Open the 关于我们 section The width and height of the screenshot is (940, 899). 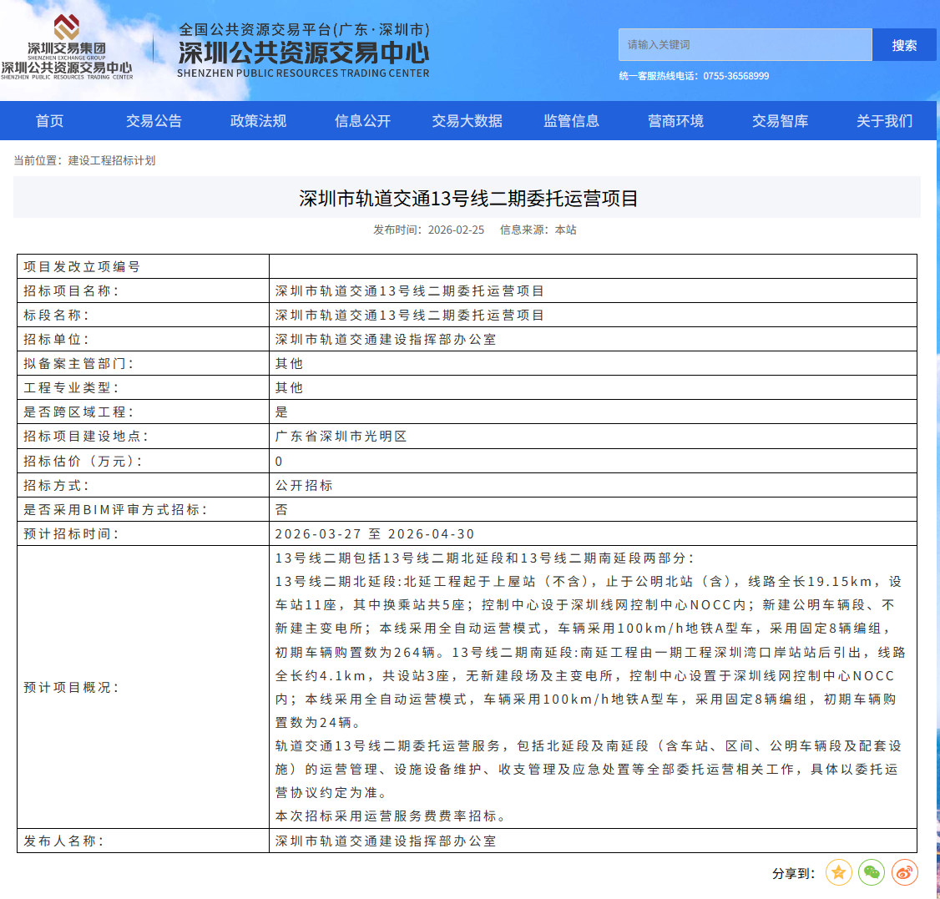click(882, 120)
